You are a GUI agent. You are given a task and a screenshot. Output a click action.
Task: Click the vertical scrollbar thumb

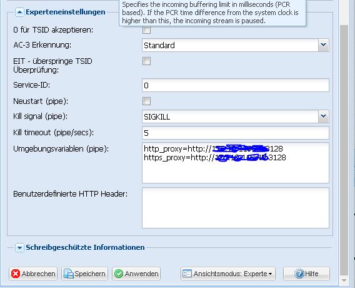pyautogui.click(x=344, y=150)
